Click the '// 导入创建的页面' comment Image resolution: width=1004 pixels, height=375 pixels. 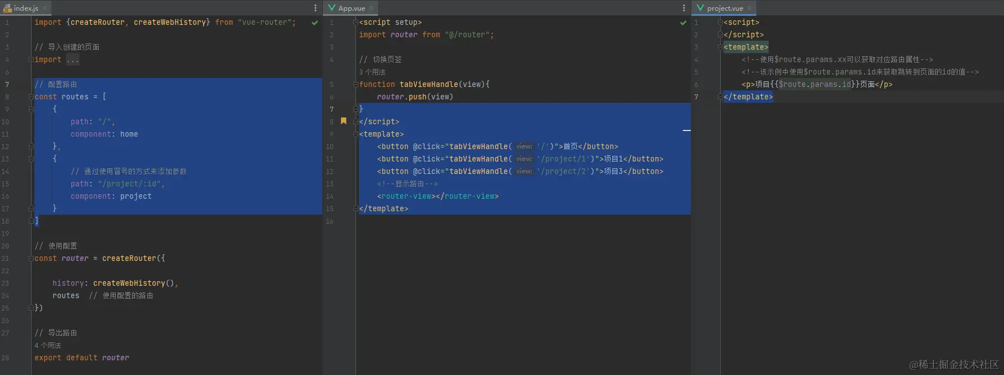(67, 47)
